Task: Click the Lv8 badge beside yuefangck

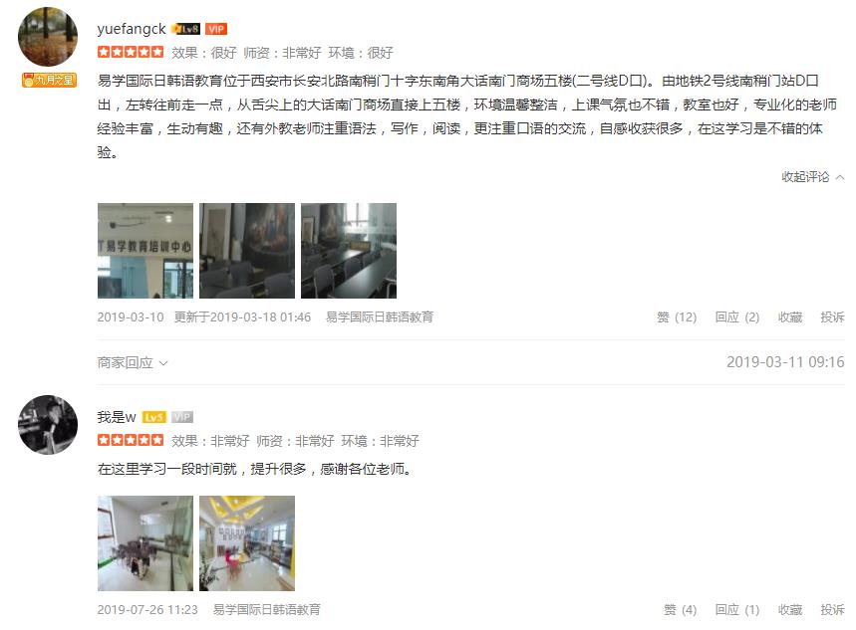Action: point(185,29)
